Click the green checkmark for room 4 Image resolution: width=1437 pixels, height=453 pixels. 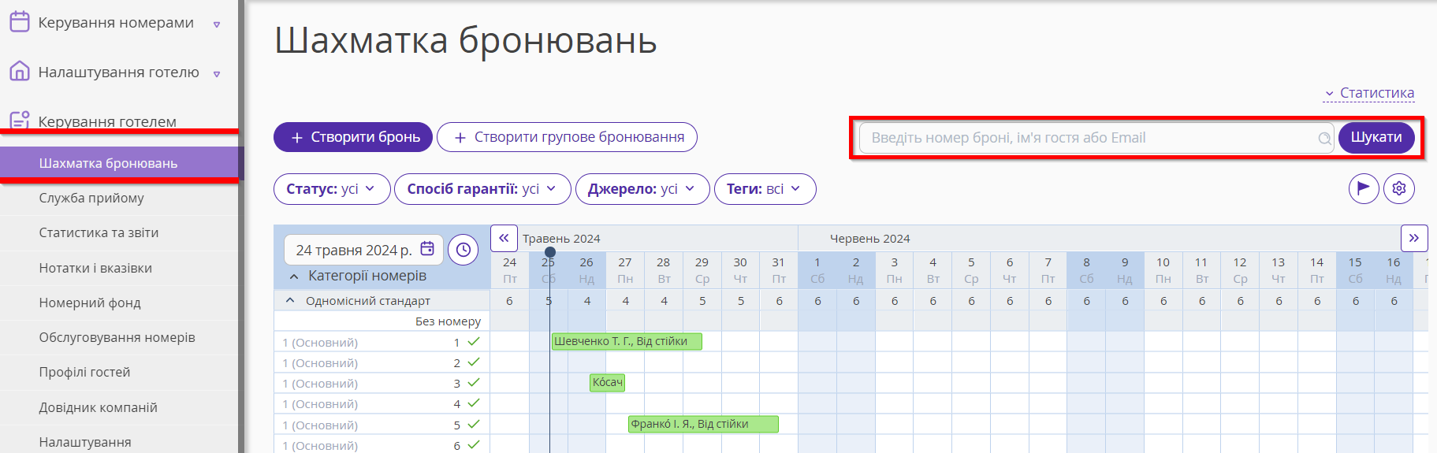pyautogui.click(x=474, y=403)
